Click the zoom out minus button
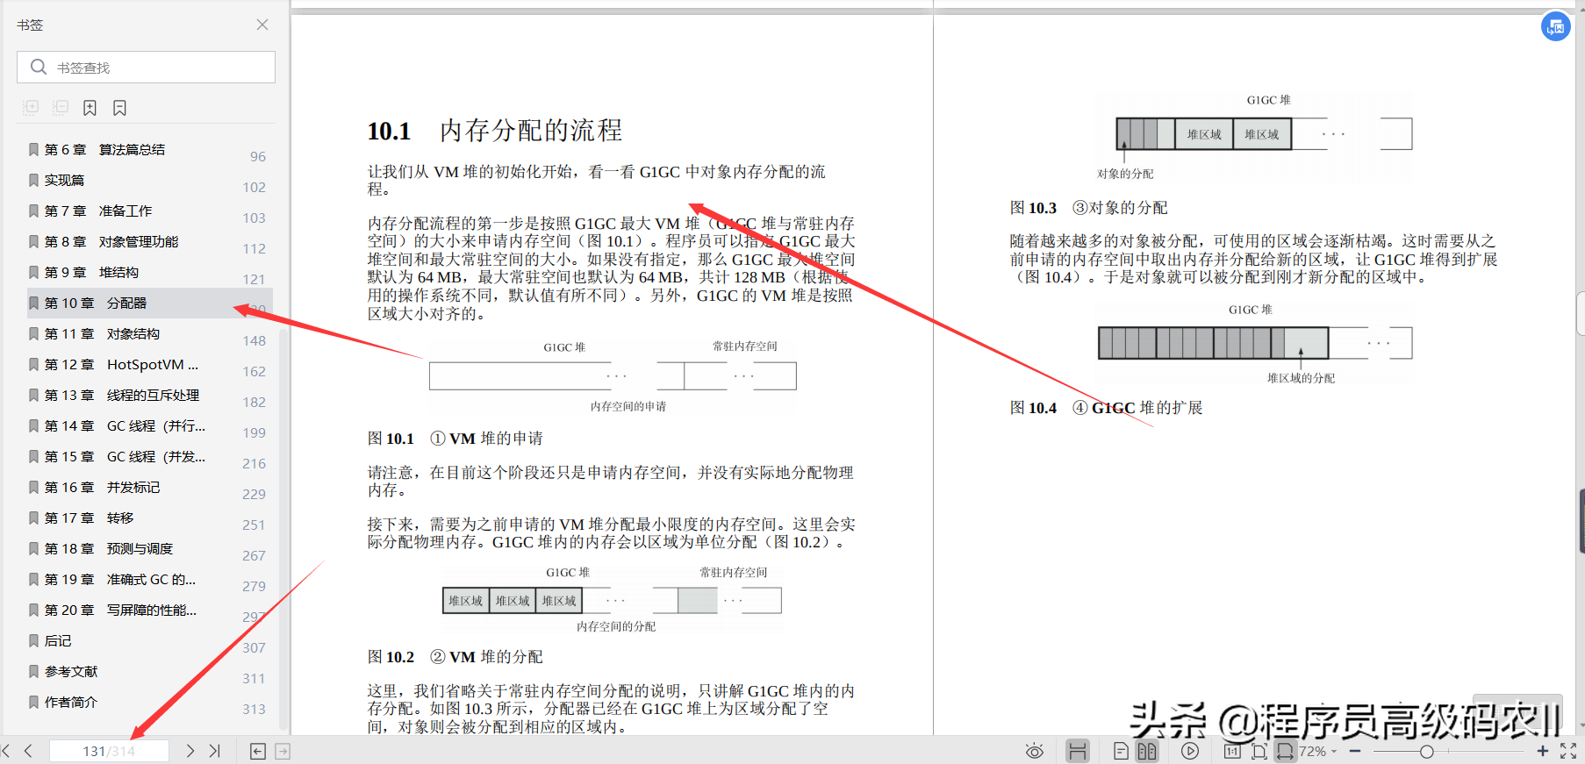 click(x=1355, y=751)
